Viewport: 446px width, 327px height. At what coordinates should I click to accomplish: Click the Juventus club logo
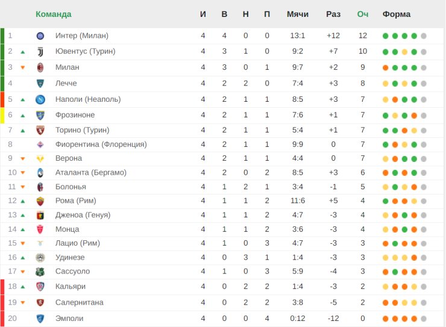[40, 52]
